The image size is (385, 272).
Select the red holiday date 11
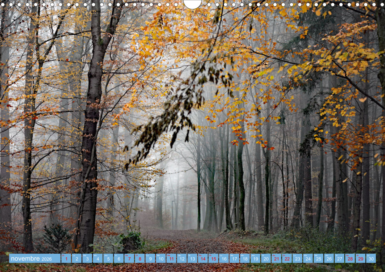point(171,259)
